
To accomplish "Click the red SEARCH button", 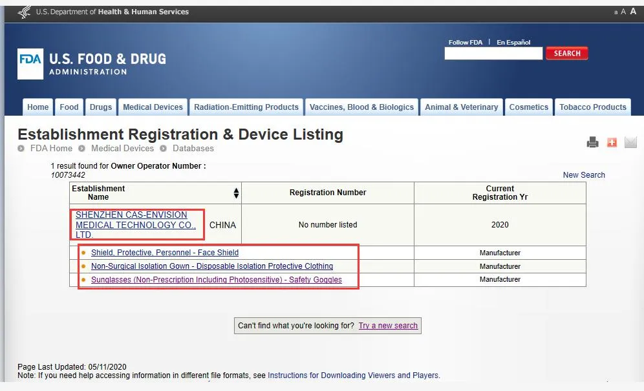I will 567,53.
